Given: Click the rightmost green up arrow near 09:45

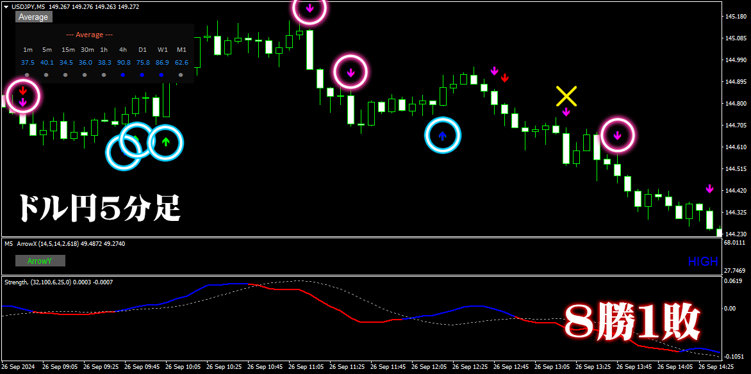Looking at the screenshot, I should tap(166, 142).
